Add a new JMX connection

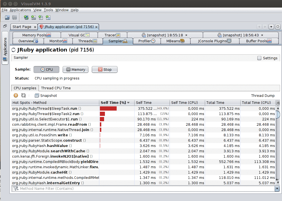[34, 17]
